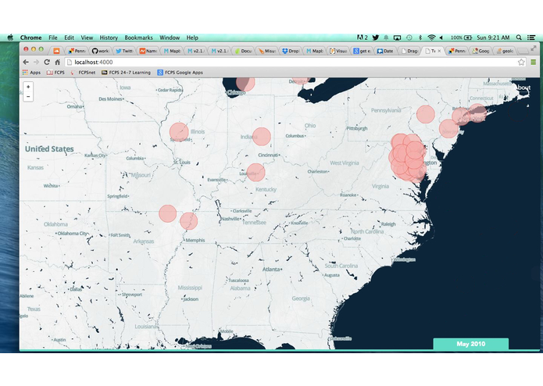Screen dimensions: 543x386
Task: Open Chrome's home page icon
Action: click(58, 62)
